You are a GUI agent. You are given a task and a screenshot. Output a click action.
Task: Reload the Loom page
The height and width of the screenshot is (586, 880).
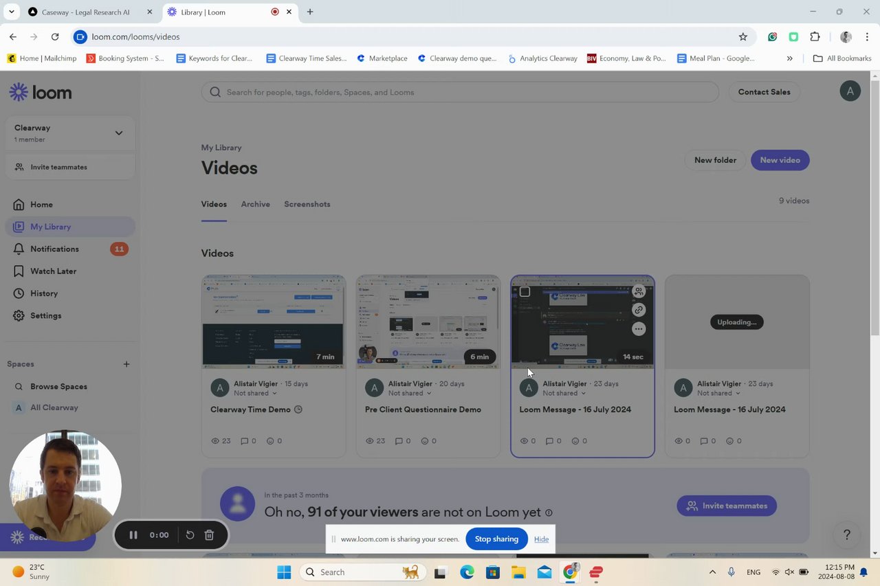click(x=55, y=36)
